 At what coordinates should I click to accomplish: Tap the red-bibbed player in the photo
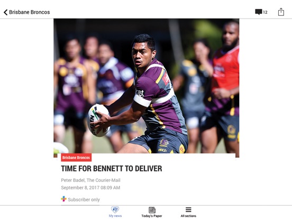tap(224, 87)
